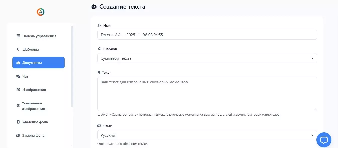Screen dimensions: 338x148
Task: Open the Шаблон dropdown with Сумматор текста
Action: click(x=207, y=58)
